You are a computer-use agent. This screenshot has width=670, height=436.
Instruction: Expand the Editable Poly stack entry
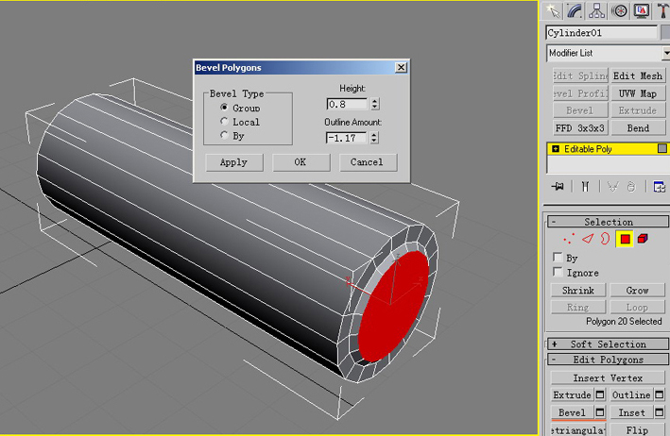point(556,148)
